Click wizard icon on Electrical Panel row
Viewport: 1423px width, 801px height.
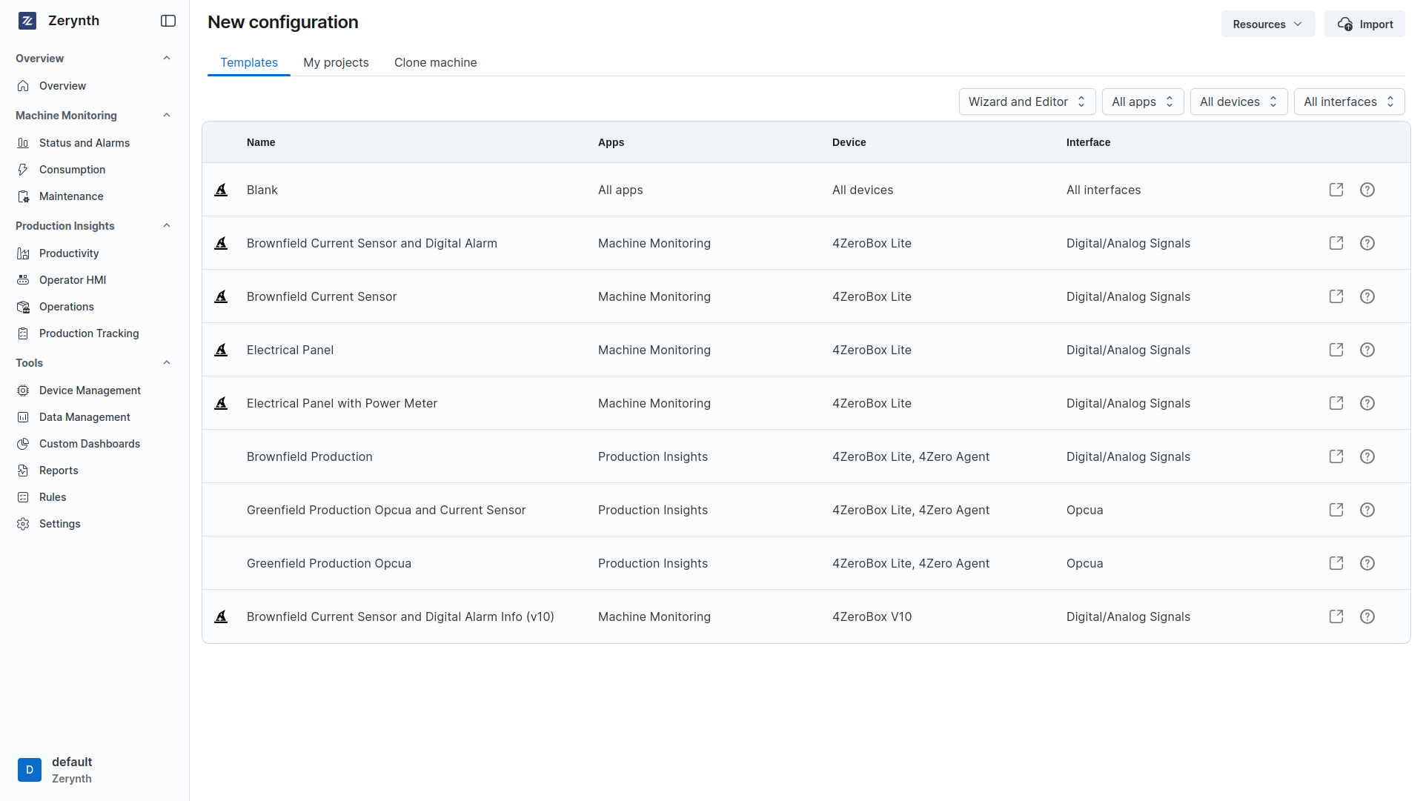[x=221, y=350]
